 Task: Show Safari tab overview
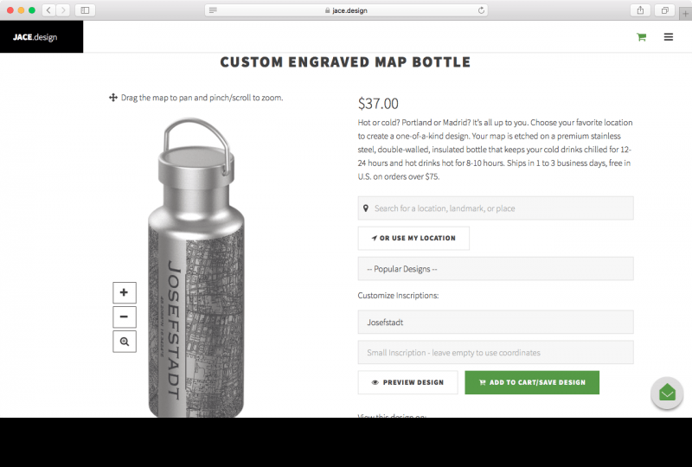[x=664, y=10]
